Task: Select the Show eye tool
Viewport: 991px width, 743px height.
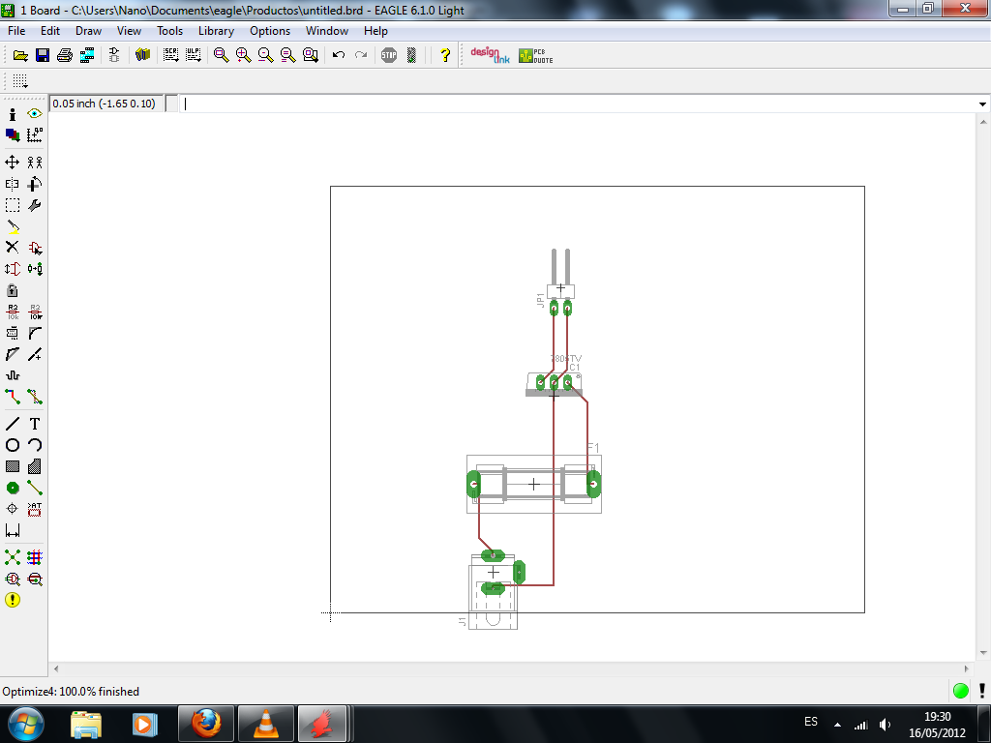Action: [35, 114]
